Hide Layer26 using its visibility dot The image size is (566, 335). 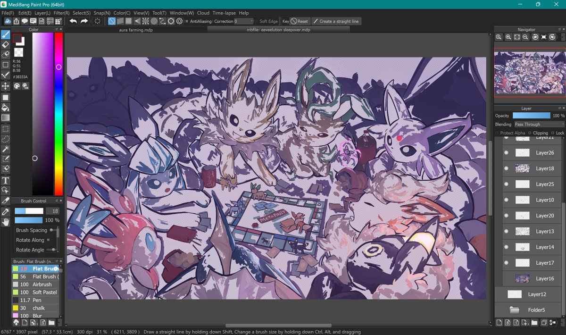click(506, 153)
